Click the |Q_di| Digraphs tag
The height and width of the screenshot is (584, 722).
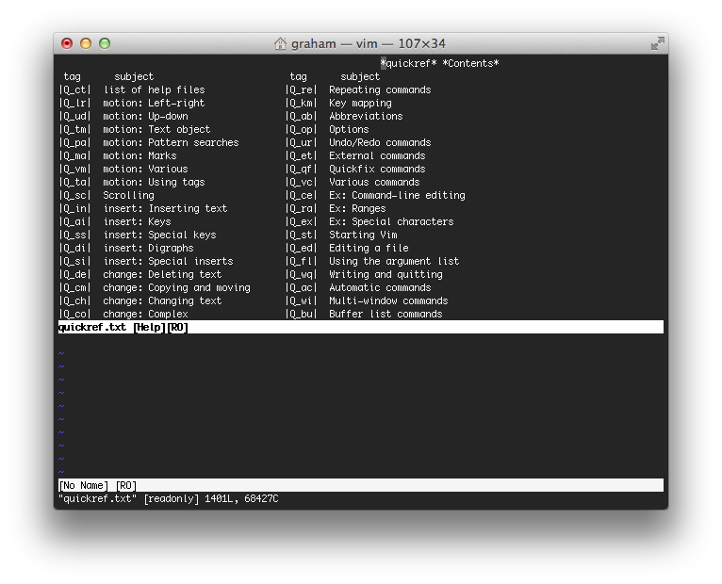[75, 249]
